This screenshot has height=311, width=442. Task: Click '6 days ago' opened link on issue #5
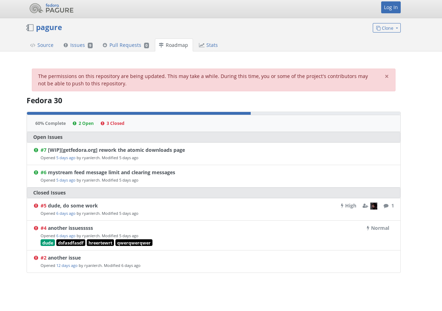66,213
